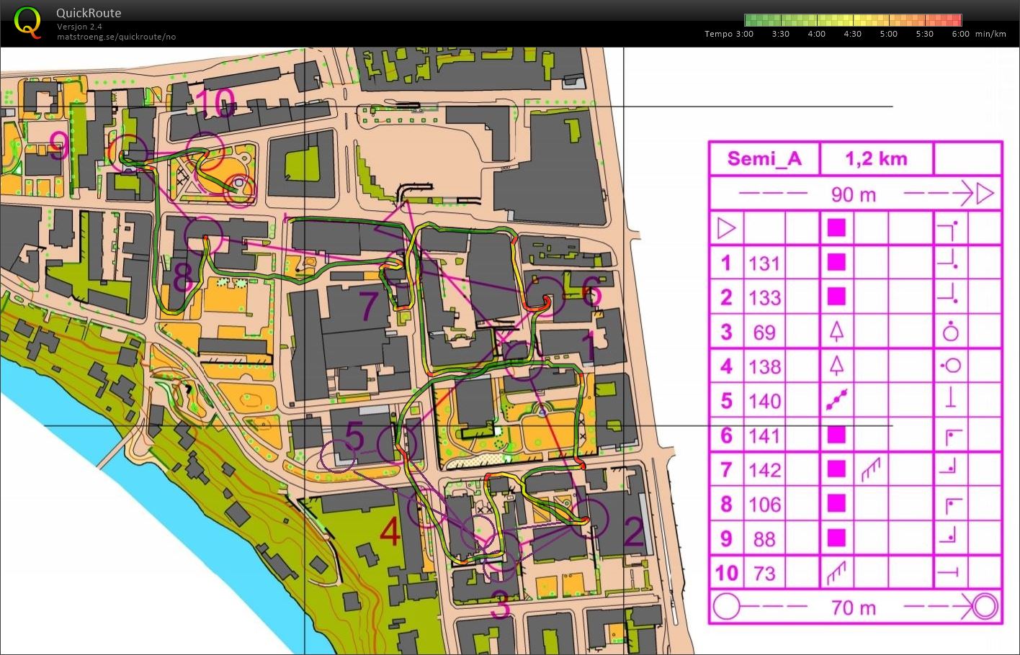The width and height of the screenshot is (1020, 655).
Task: Click control code 140 cell
Action: pos(764,400)
